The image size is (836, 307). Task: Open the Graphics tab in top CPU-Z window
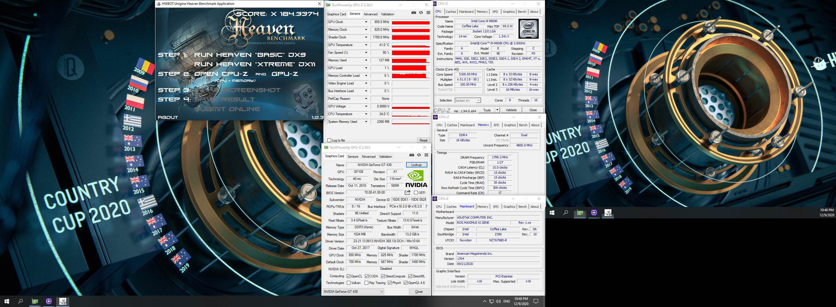click(x=509, y=12)
